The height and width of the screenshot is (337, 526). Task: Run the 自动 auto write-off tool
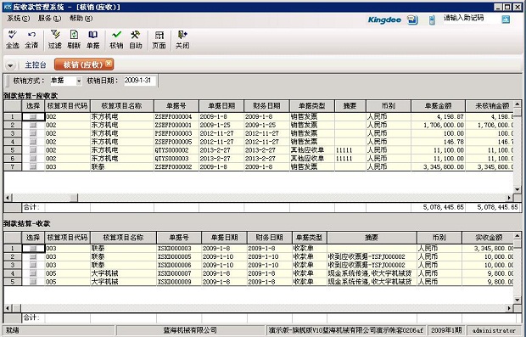coord(136,40)
